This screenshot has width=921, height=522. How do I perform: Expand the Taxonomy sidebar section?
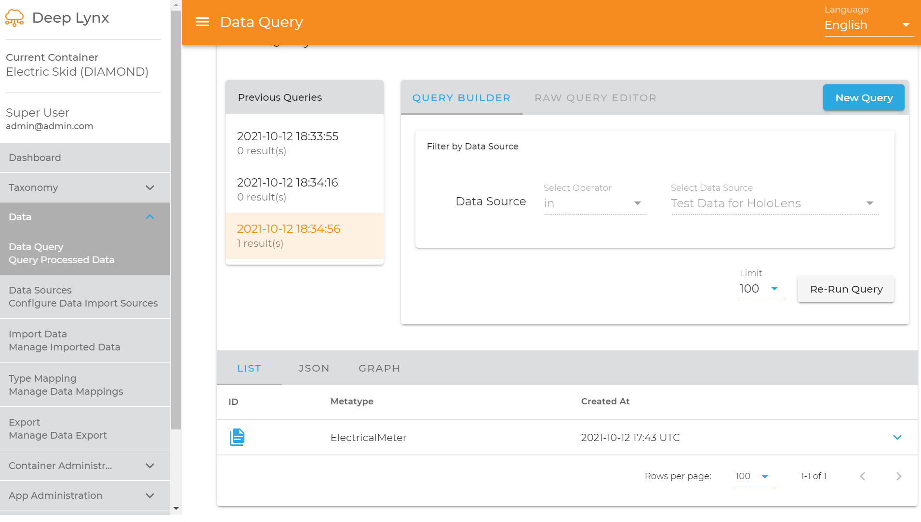(x=85, y=187)
